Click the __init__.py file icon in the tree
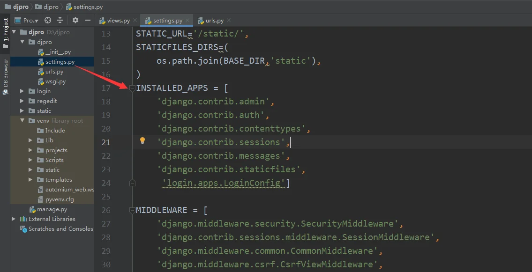 [x=41, y=52]
